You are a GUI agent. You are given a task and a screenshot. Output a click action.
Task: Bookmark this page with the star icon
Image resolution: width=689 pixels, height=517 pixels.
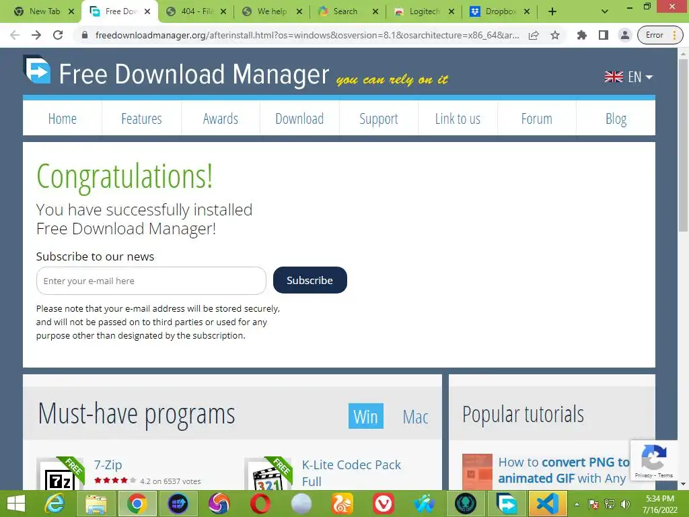point(555,35)
